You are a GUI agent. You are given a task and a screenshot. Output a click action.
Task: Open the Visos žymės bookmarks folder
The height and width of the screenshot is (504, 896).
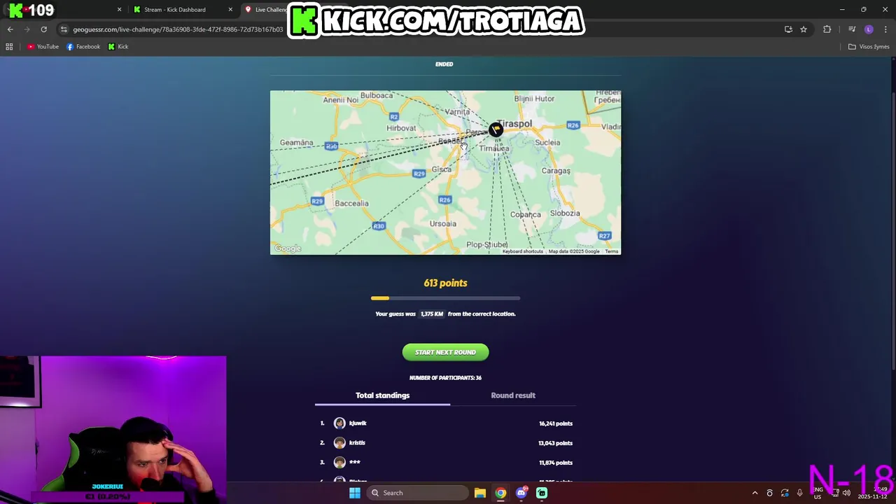click(869, 47)
